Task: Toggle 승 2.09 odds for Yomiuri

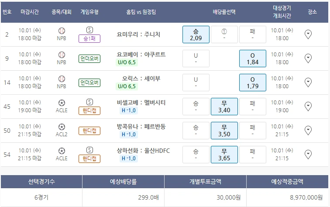Action: coord(196,34)
